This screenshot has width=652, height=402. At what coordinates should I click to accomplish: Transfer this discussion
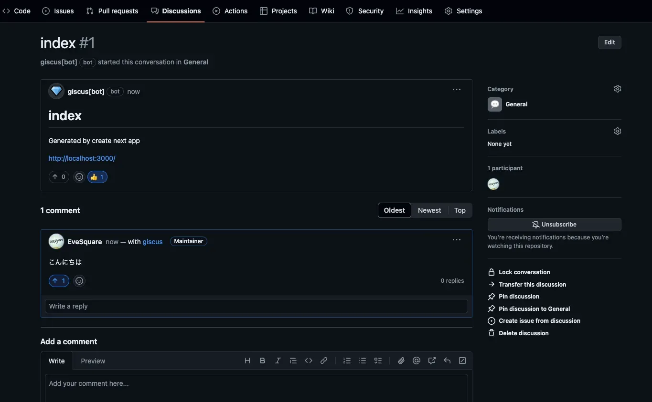pyautogui.click(x=527, y=285)
